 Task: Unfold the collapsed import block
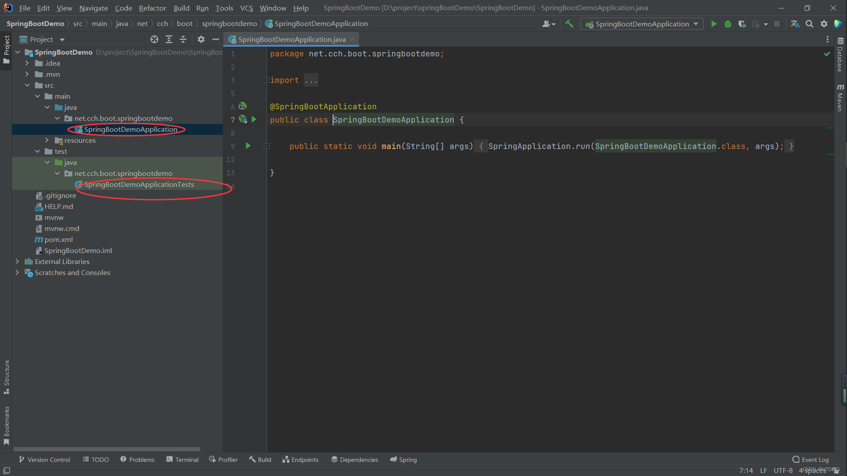(x=266, y=80)
